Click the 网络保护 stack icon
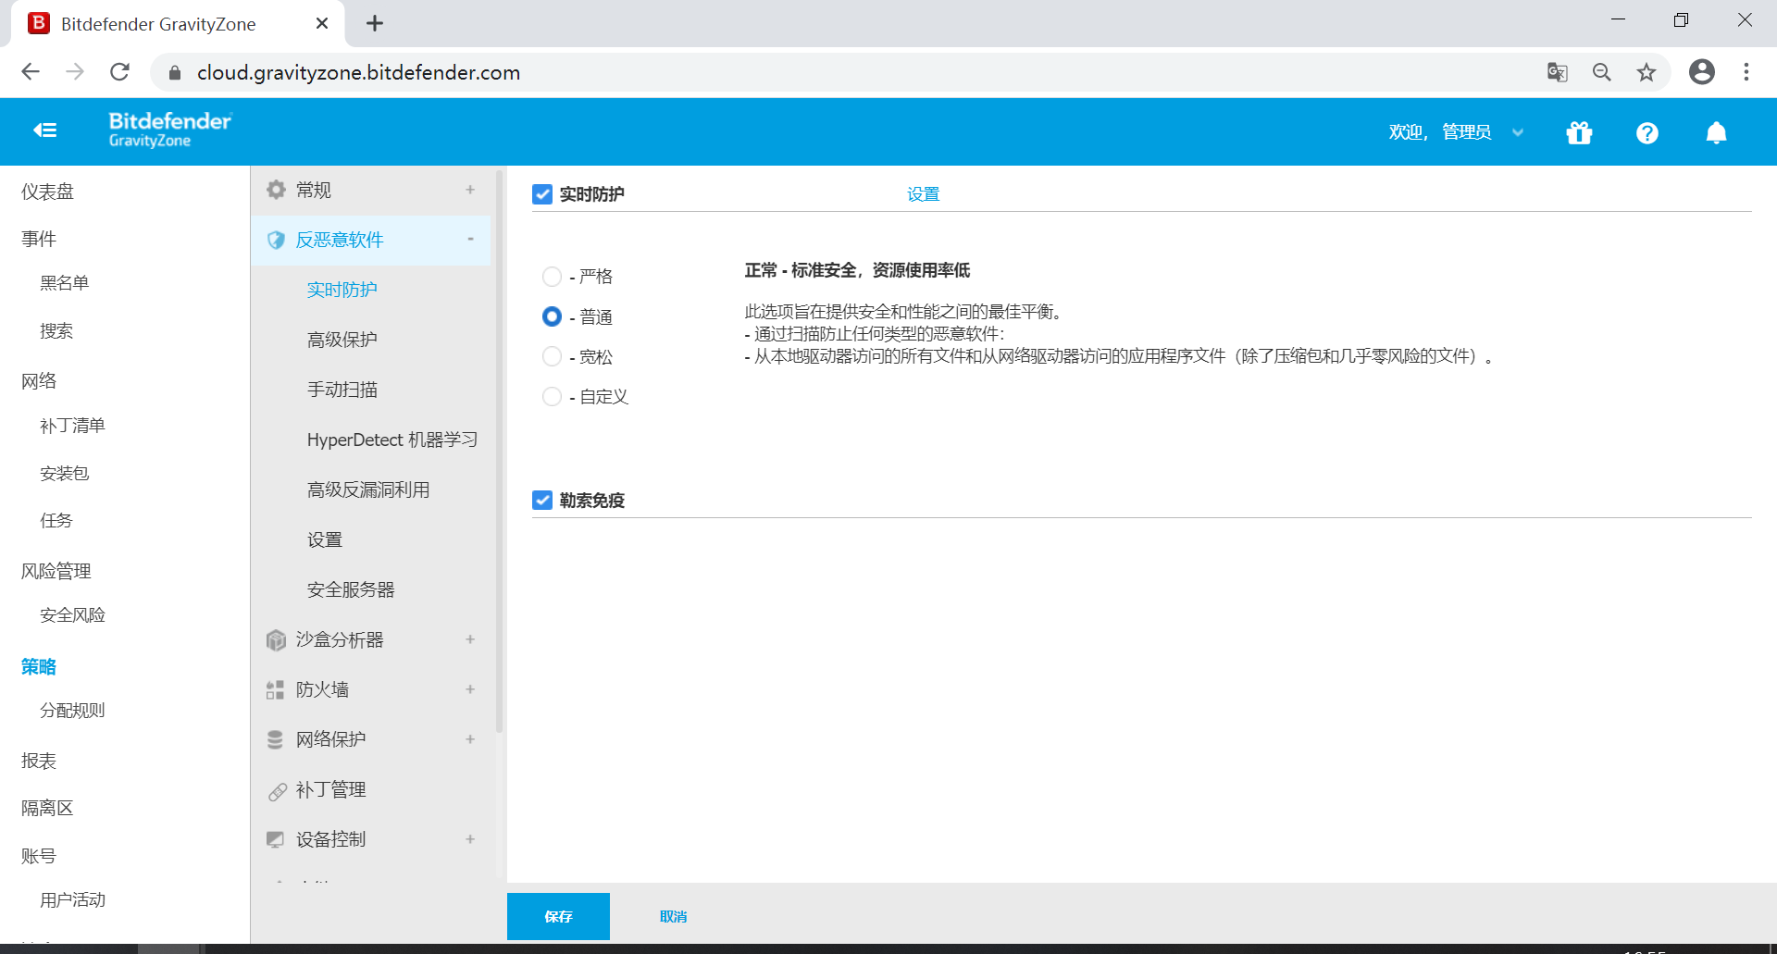1777x954 pixels. [x=276, y=739]
